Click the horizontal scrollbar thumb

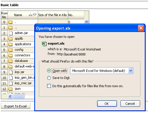point(19,97)
